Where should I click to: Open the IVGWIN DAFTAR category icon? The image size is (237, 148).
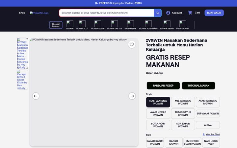(115, 24)
